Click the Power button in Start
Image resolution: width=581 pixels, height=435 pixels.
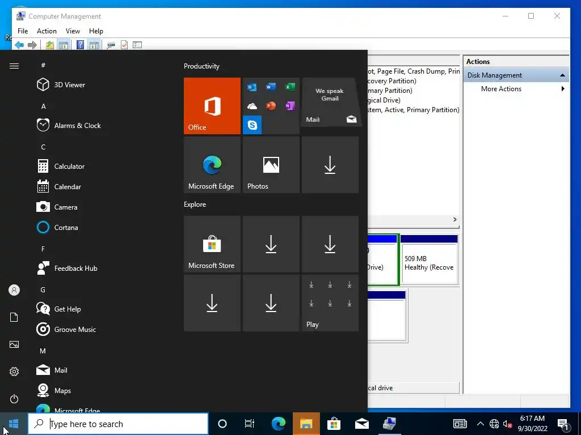[x=14, y=399]
